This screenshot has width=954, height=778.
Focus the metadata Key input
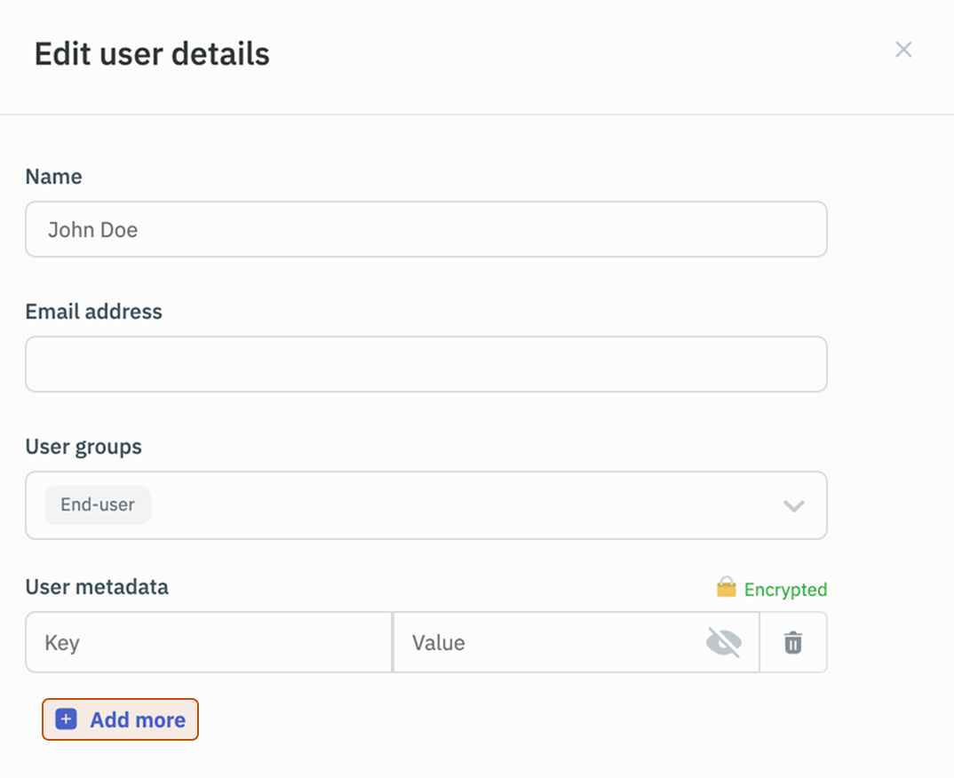click(209, 642)
